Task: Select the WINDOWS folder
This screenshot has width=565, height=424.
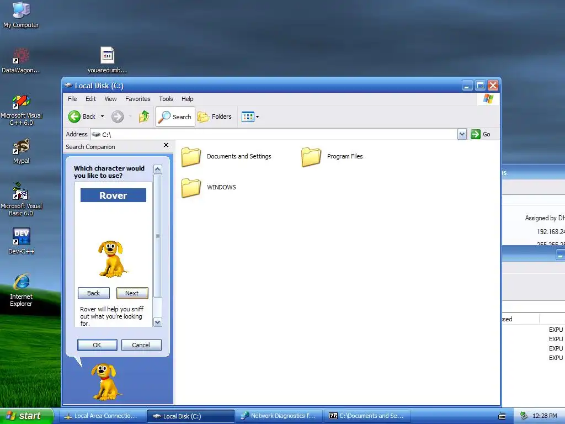Action: [x=209, y=188]
